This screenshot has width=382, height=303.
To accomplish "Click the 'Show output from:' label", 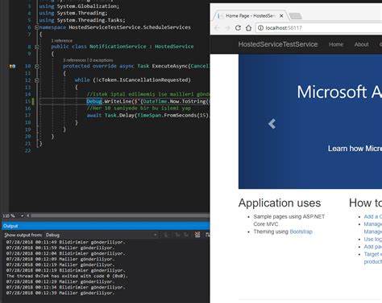I will tap(23, 235).
